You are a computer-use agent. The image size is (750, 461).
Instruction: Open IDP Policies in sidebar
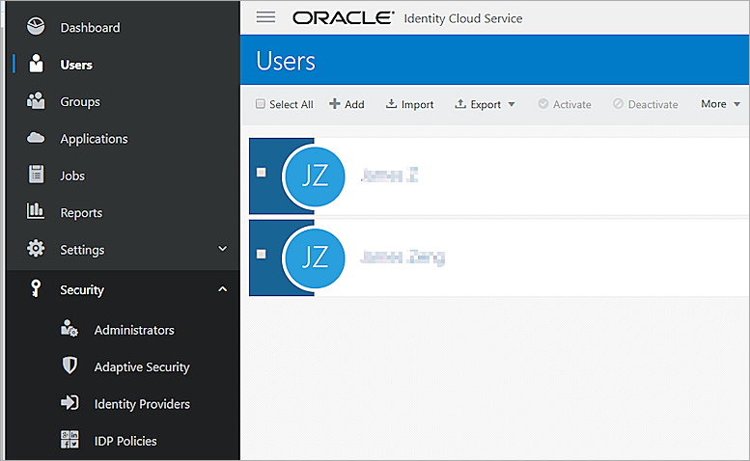[x=125, y=441]
